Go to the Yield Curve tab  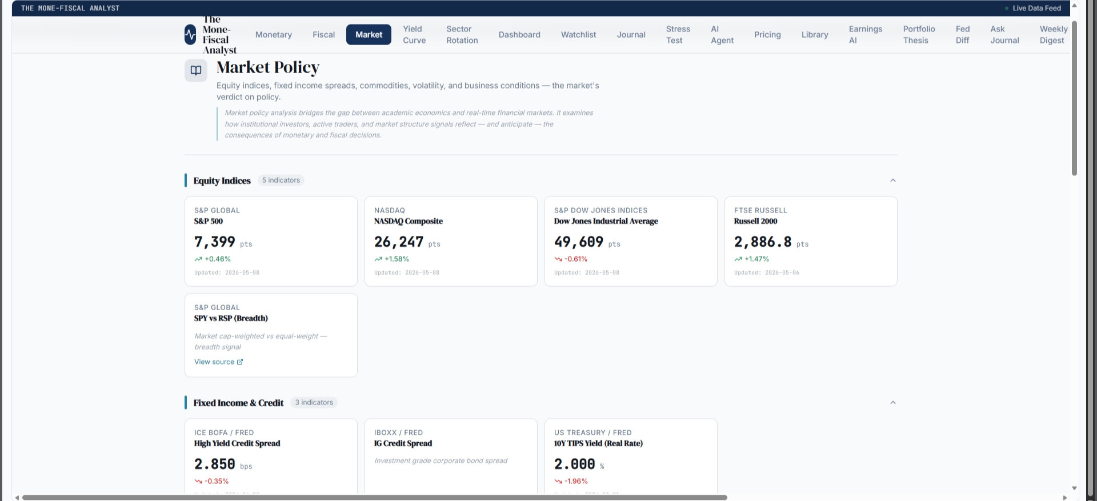(414, 35)
